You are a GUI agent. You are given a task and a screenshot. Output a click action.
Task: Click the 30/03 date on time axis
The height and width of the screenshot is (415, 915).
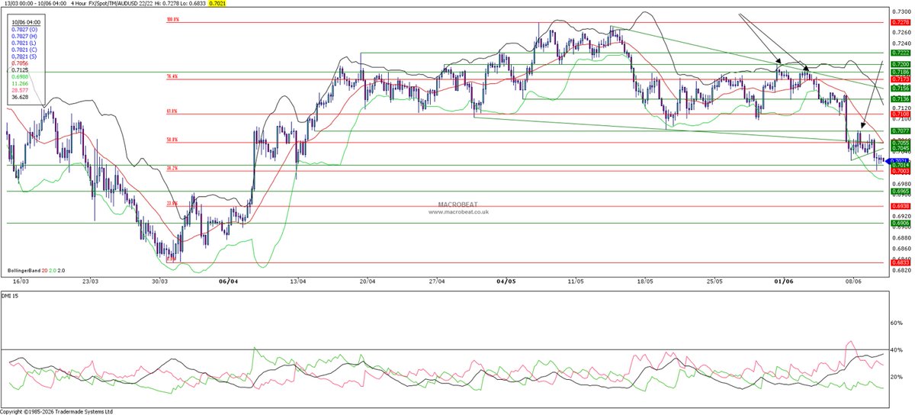tap(159, 281)
